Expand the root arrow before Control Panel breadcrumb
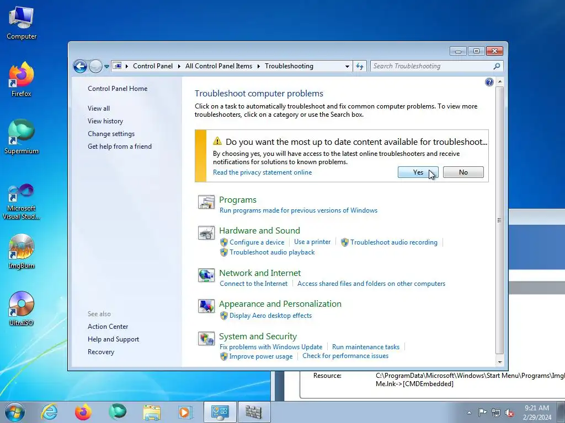The width and height of the screenshot is (565, 423). (x=127, y=66)
